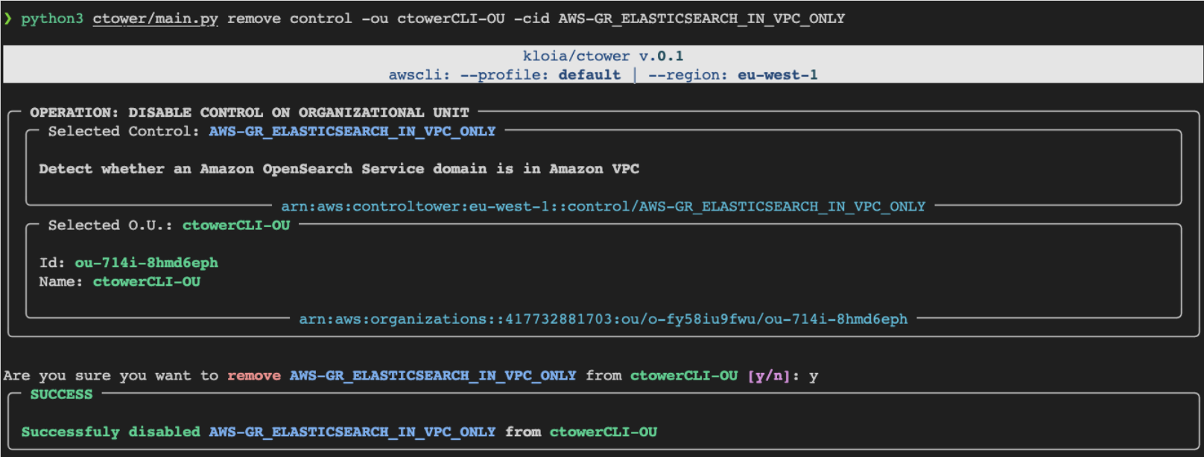Image resolution: width=1204 pixels, height=457 pixels.
Task: Click the controltower control ARN text
Action: pyautogui.click(x=603, y=206)
